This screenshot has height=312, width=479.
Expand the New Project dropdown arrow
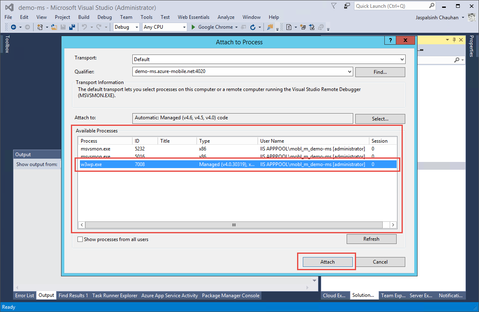pyautogui.click(x=47, y=27)
